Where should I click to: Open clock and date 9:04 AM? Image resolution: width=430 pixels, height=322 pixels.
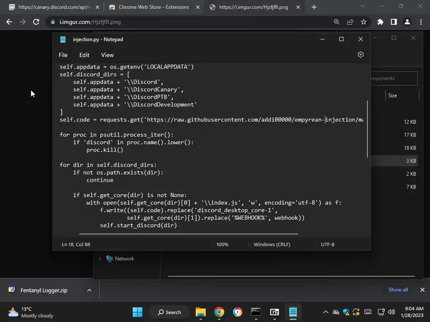pyautogui.click(x=412, y=312)
